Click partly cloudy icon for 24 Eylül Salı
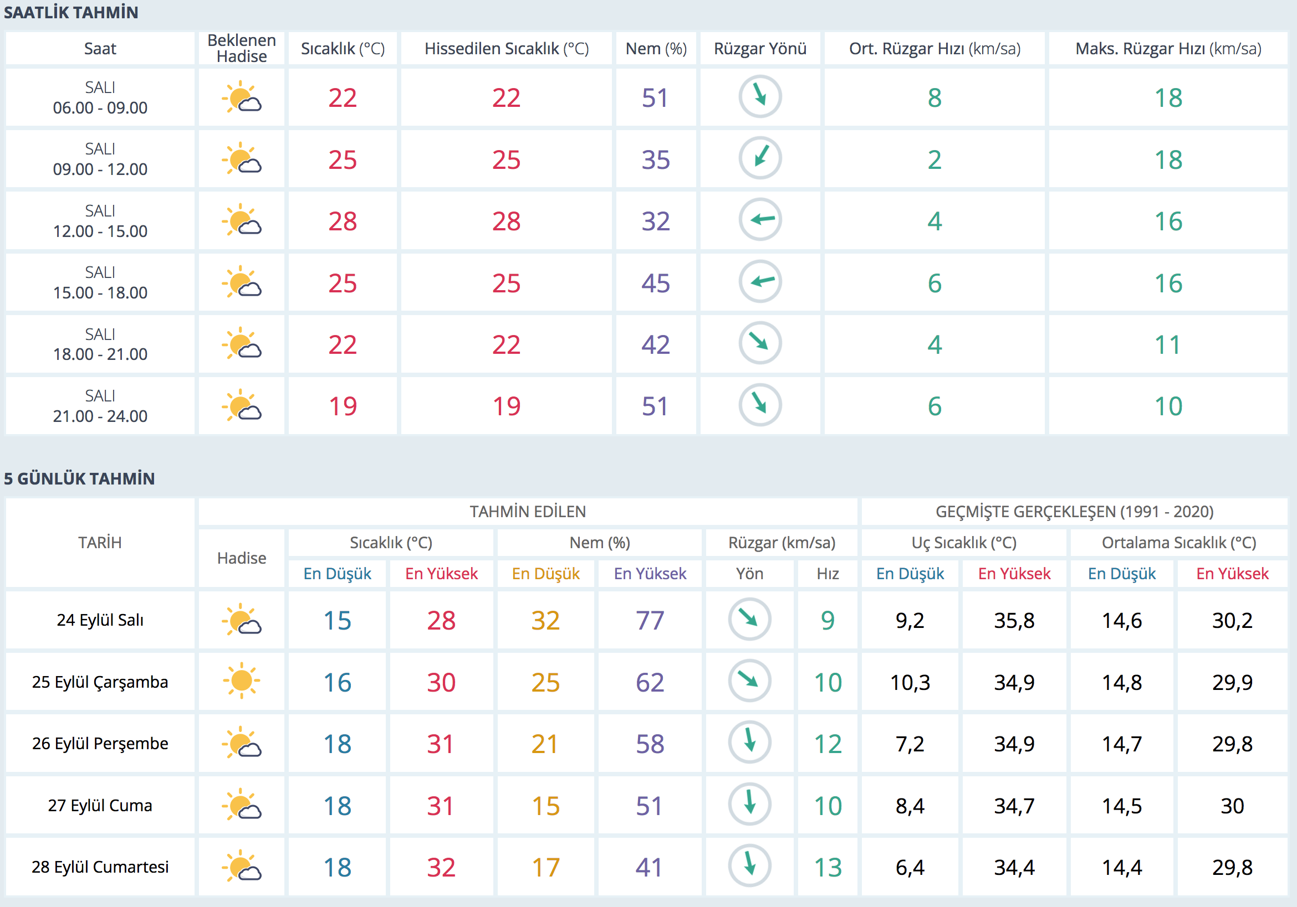The image size is (1297, 907). pos(242,620)
